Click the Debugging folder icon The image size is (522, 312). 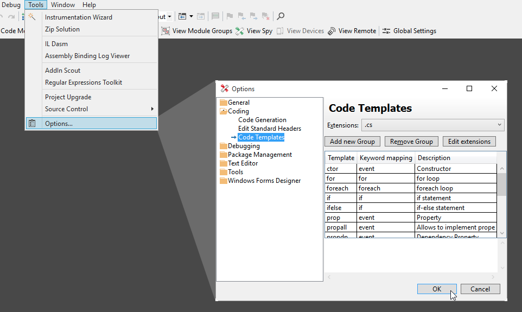pos(224,145)
